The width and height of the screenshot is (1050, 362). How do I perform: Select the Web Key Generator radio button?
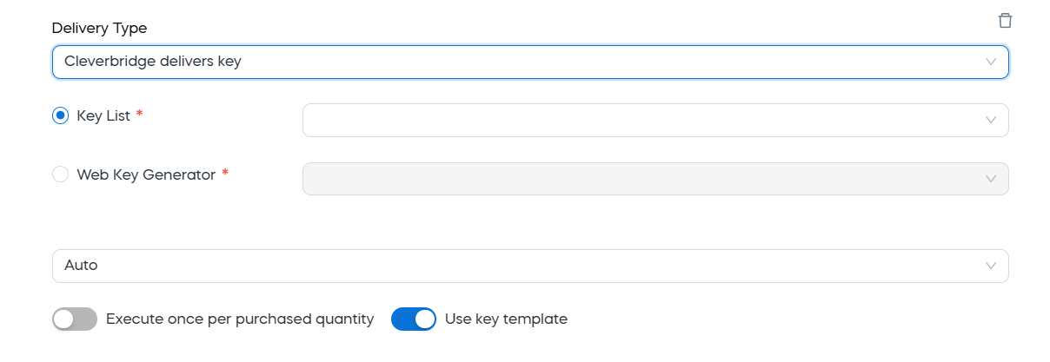(x=60, y=174)
